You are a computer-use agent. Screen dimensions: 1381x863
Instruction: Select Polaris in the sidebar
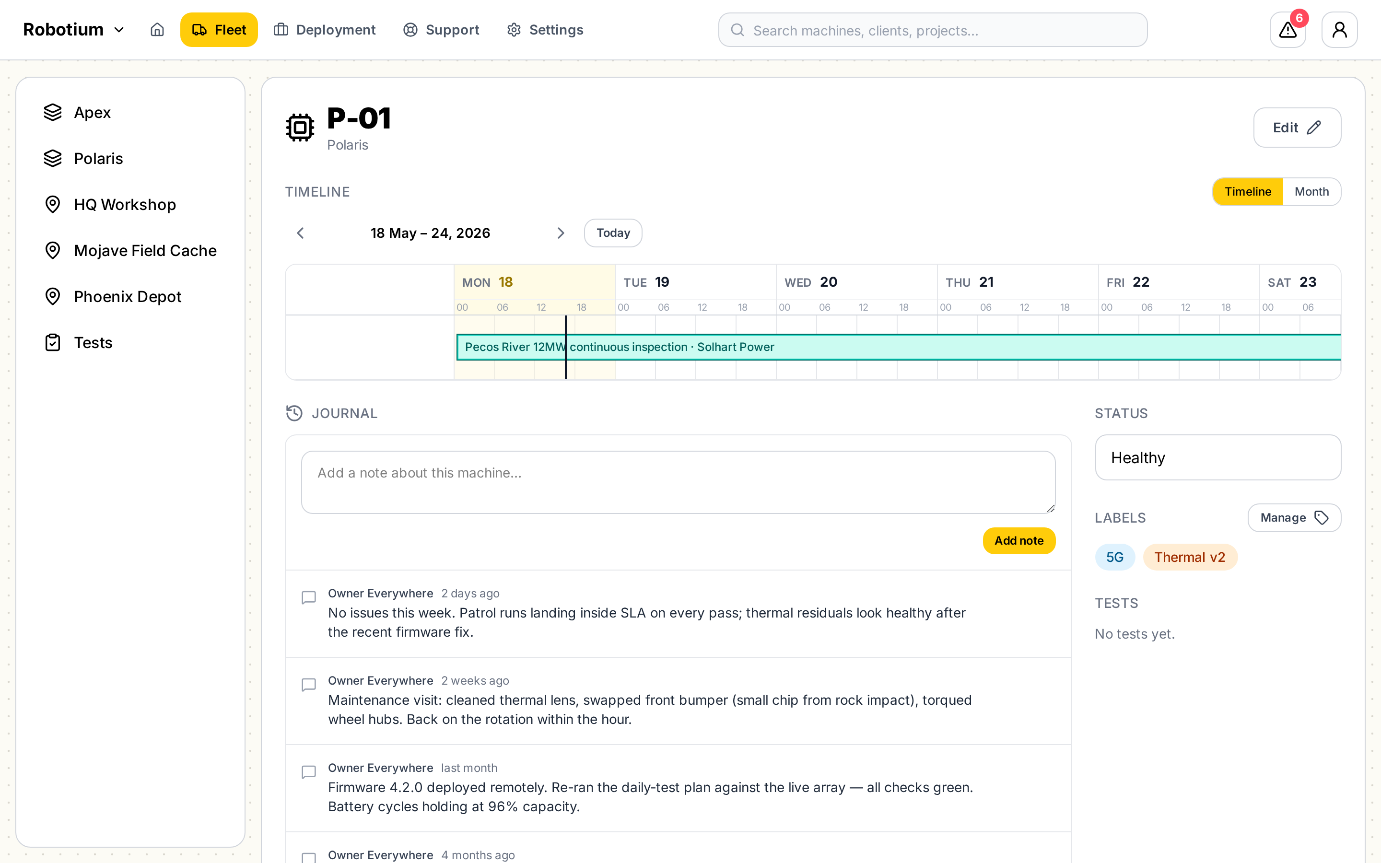131,158
